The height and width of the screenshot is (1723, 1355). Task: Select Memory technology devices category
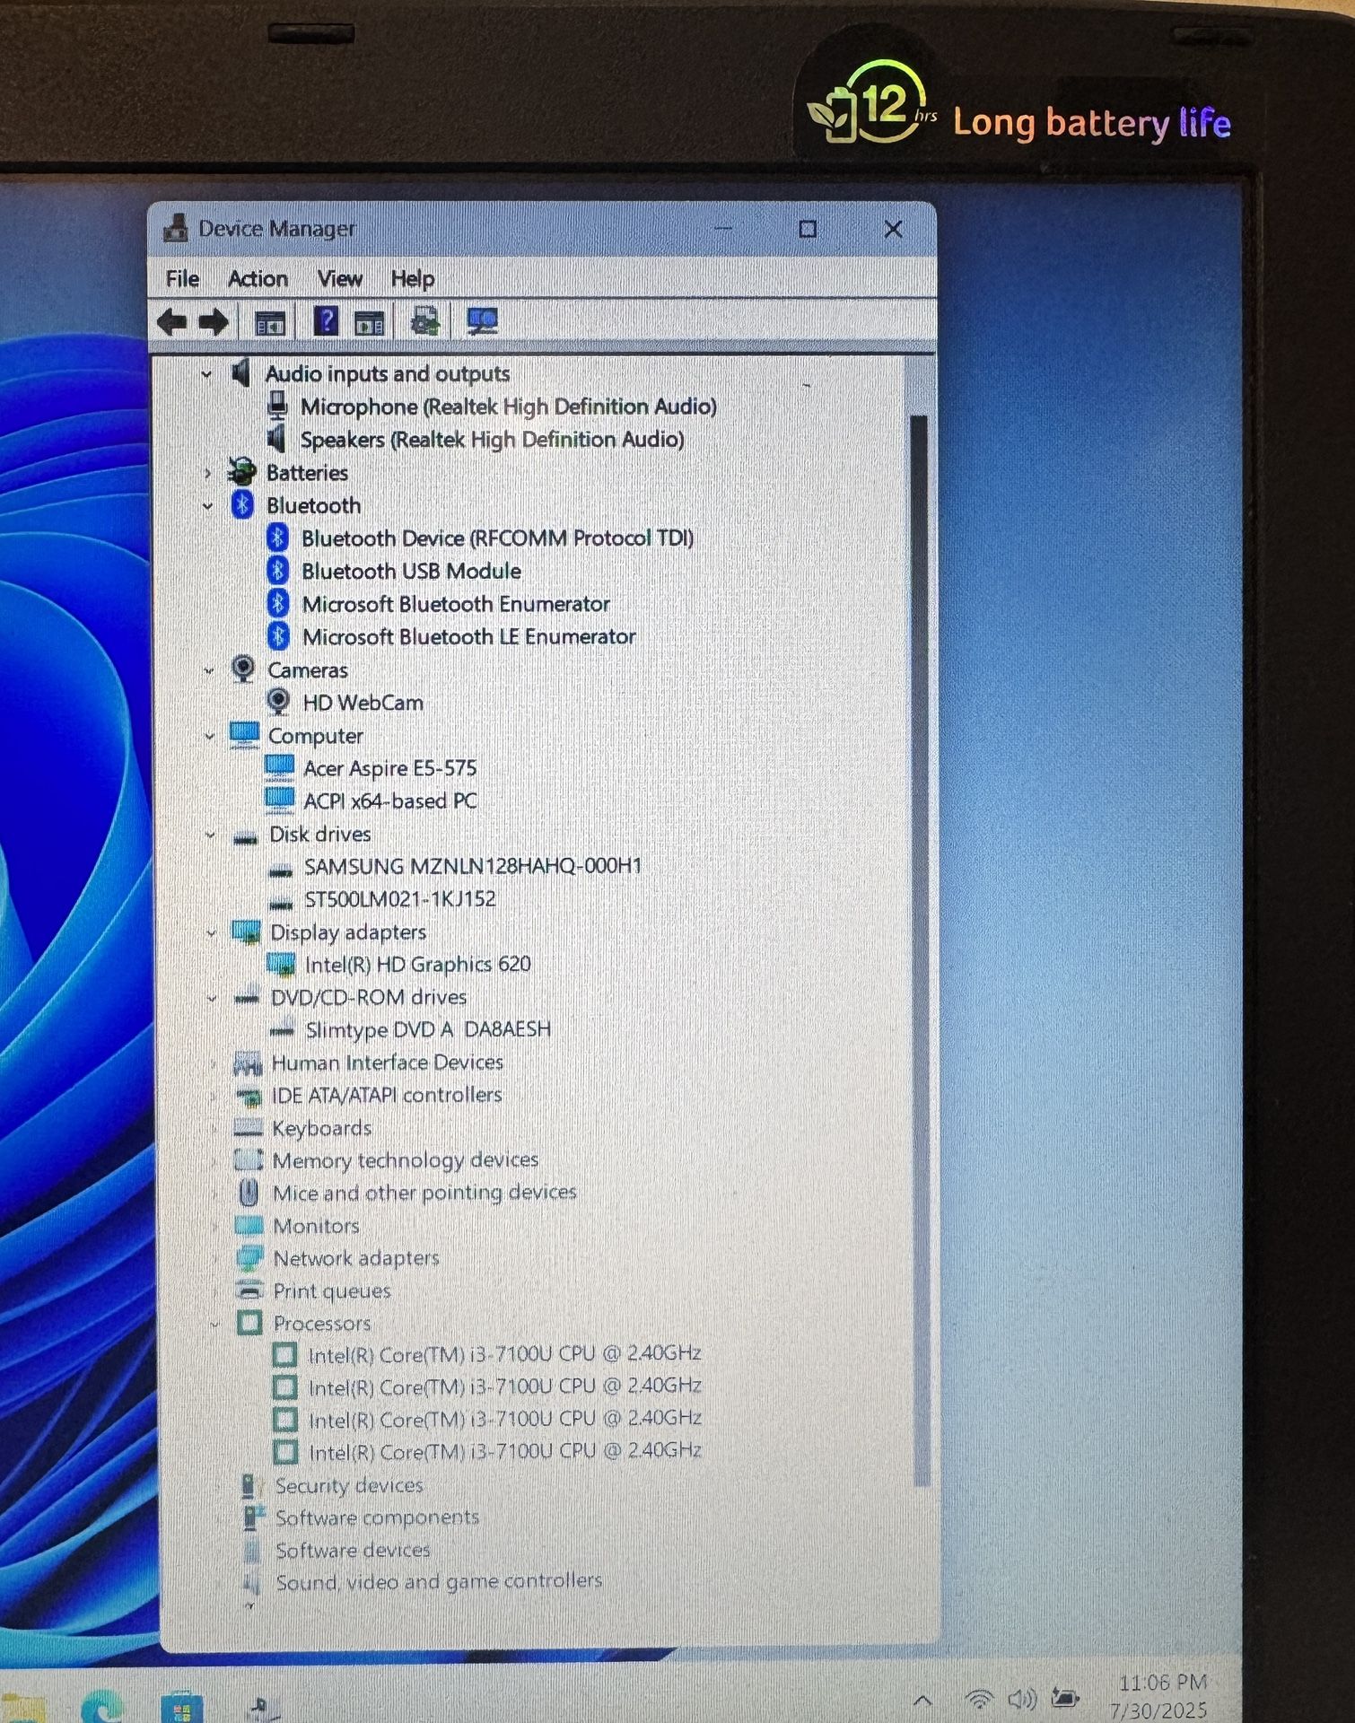point(405,1160)
